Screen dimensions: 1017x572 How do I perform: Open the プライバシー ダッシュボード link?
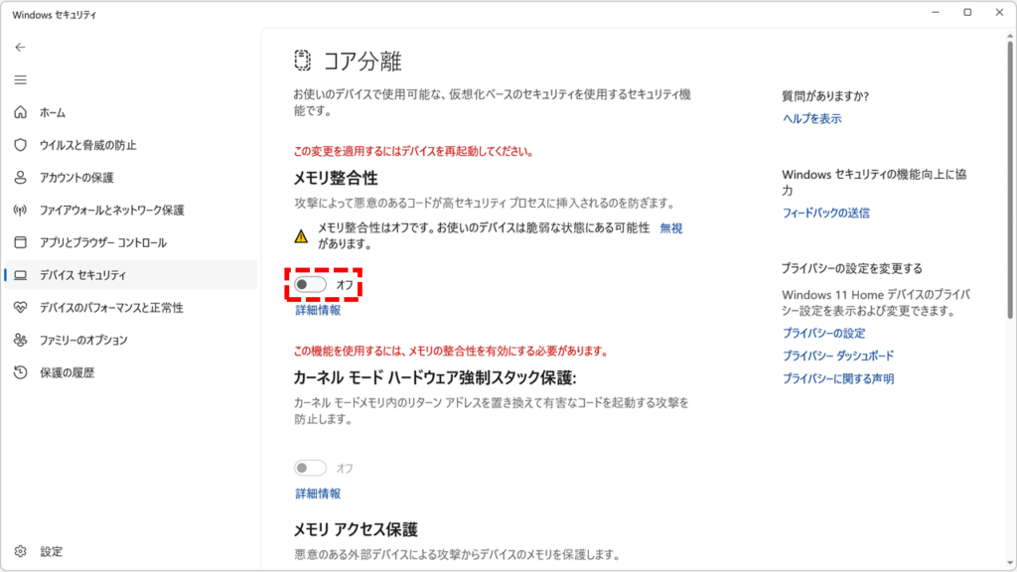[x=839, y=356]
